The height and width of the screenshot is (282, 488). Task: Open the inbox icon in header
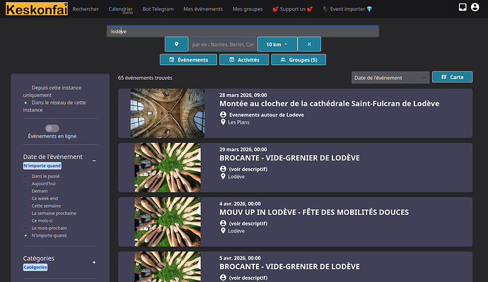coord(463,7)
